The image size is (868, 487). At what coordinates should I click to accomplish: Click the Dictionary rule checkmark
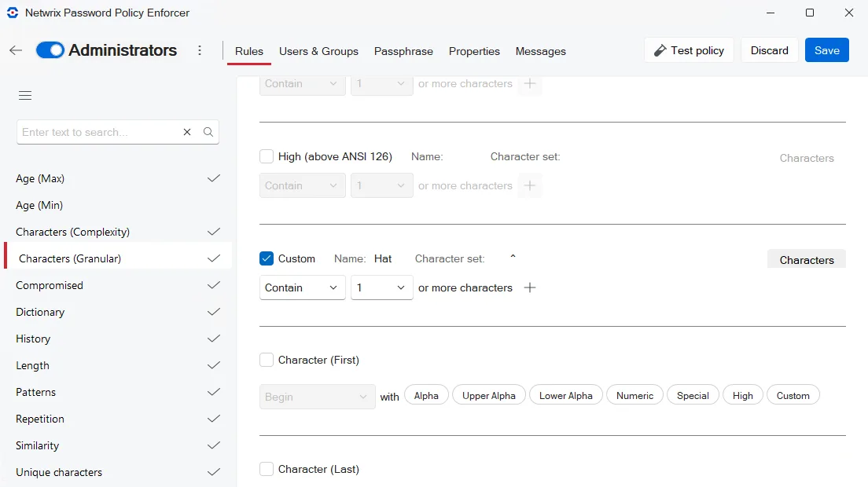click(214, 312)
